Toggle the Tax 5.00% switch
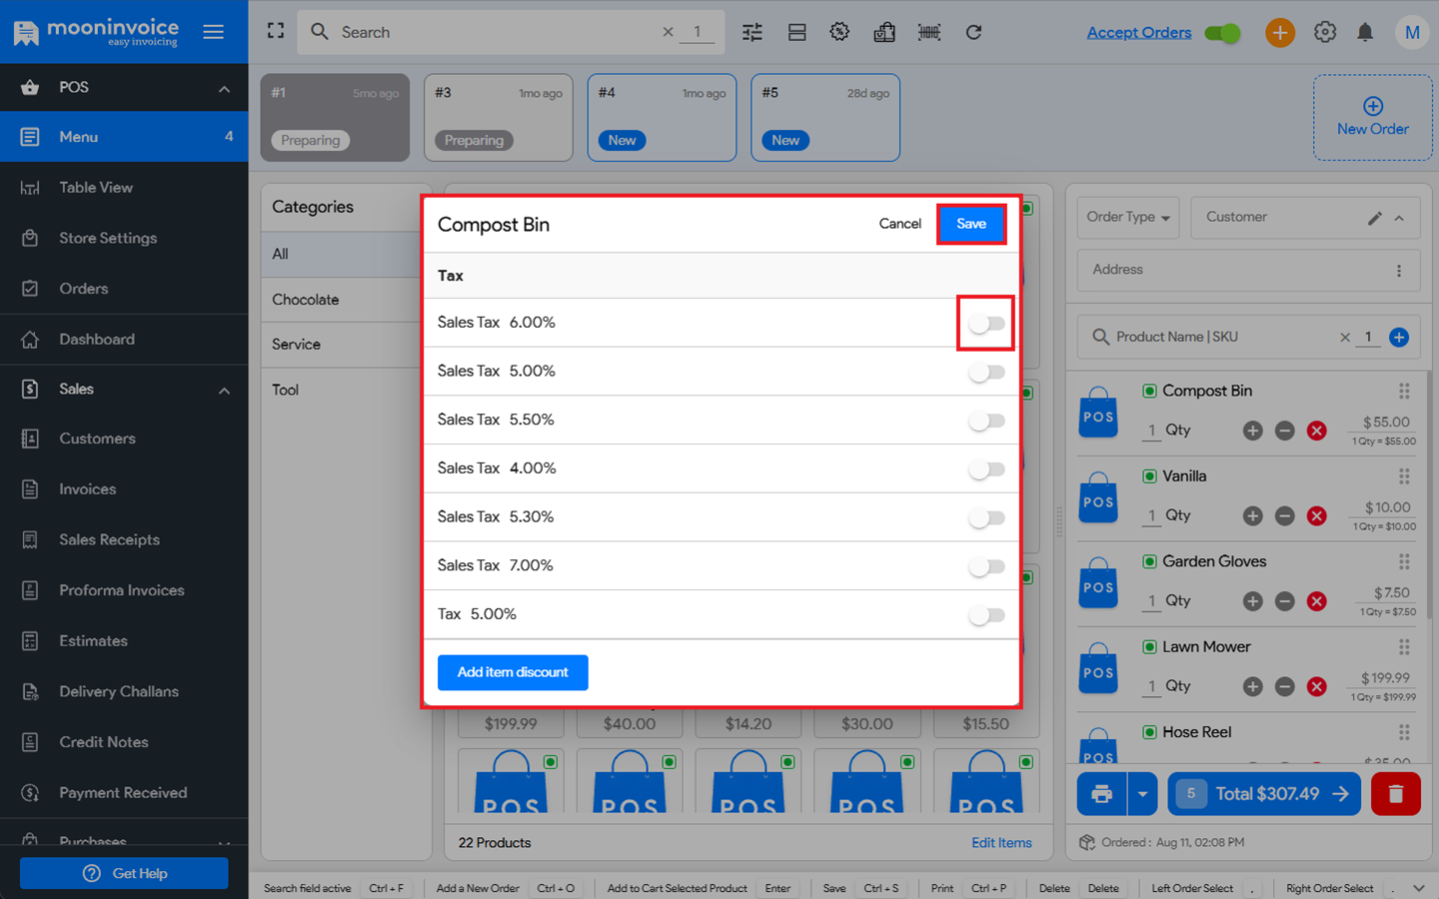Viewport: 1439px width, 899px height. pos(986,615)
